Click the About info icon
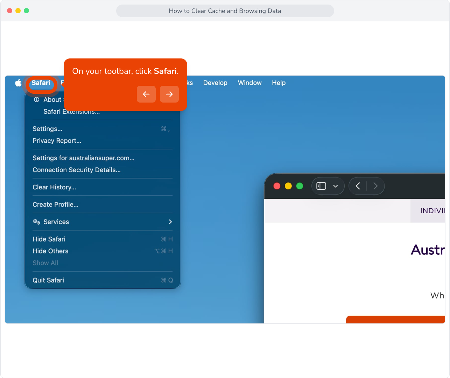 [36, 99]
